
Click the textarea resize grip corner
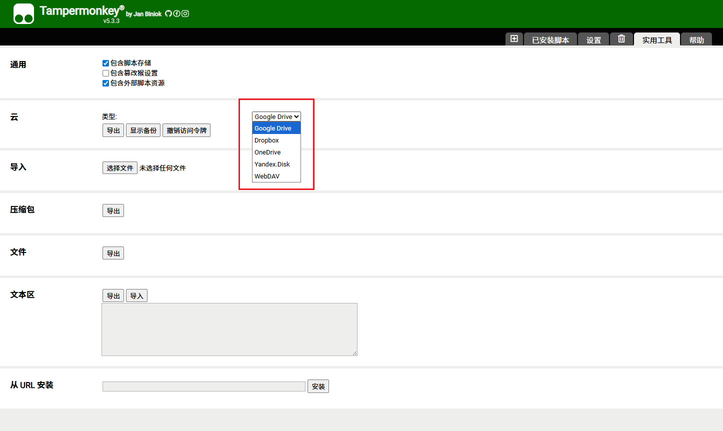click(354, 353)
